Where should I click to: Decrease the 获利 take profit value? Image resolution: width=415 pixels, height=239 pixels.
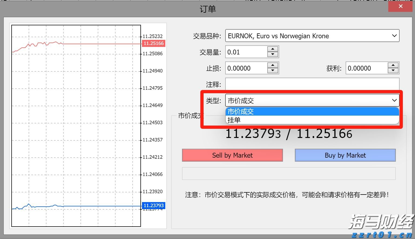[x=393, y=71]
